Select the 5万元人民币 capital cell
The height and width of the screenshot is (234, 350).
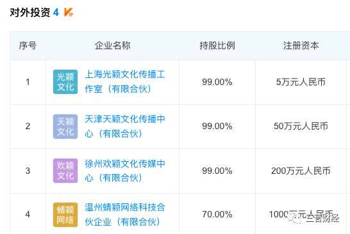[301, 82]
